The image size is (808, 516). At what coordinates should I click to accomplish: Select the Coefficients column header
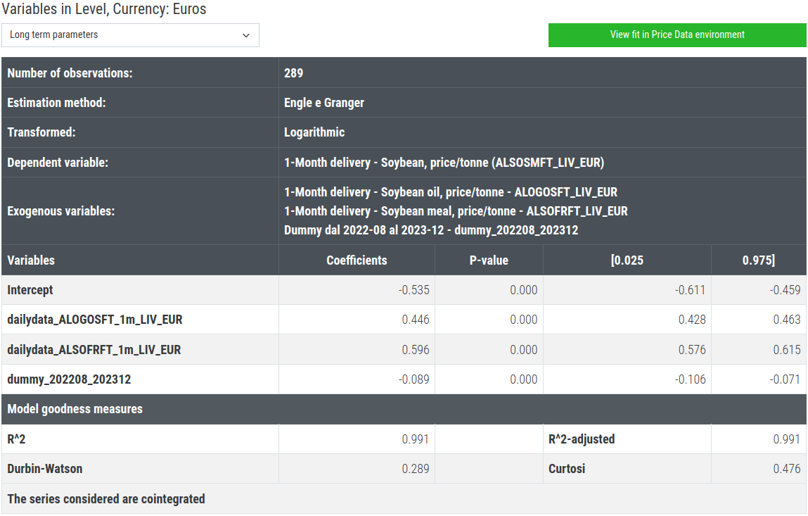click(x=357, y=260)
